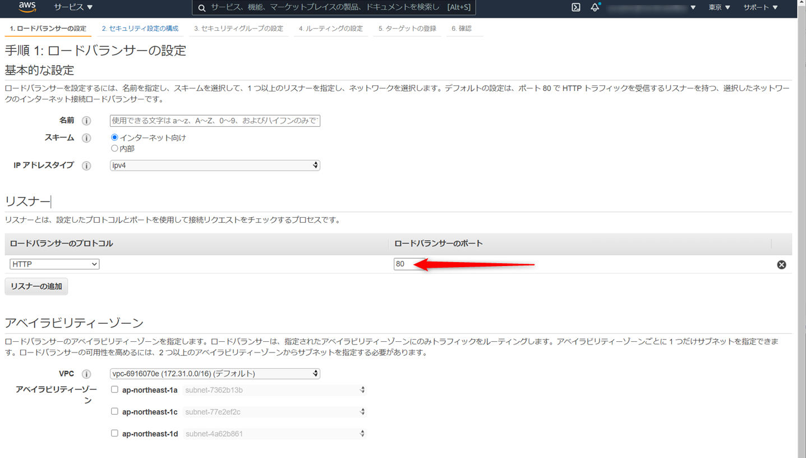
Task: Click the info icon beside スキーム
Action: coord(86,138)
